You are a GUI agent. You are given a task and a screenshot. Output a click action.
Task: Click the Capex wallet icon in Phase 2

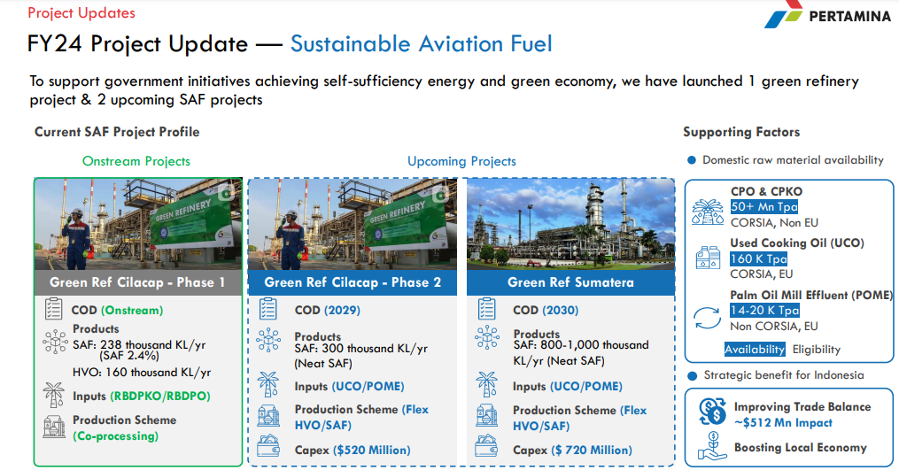tap(268, 448)
